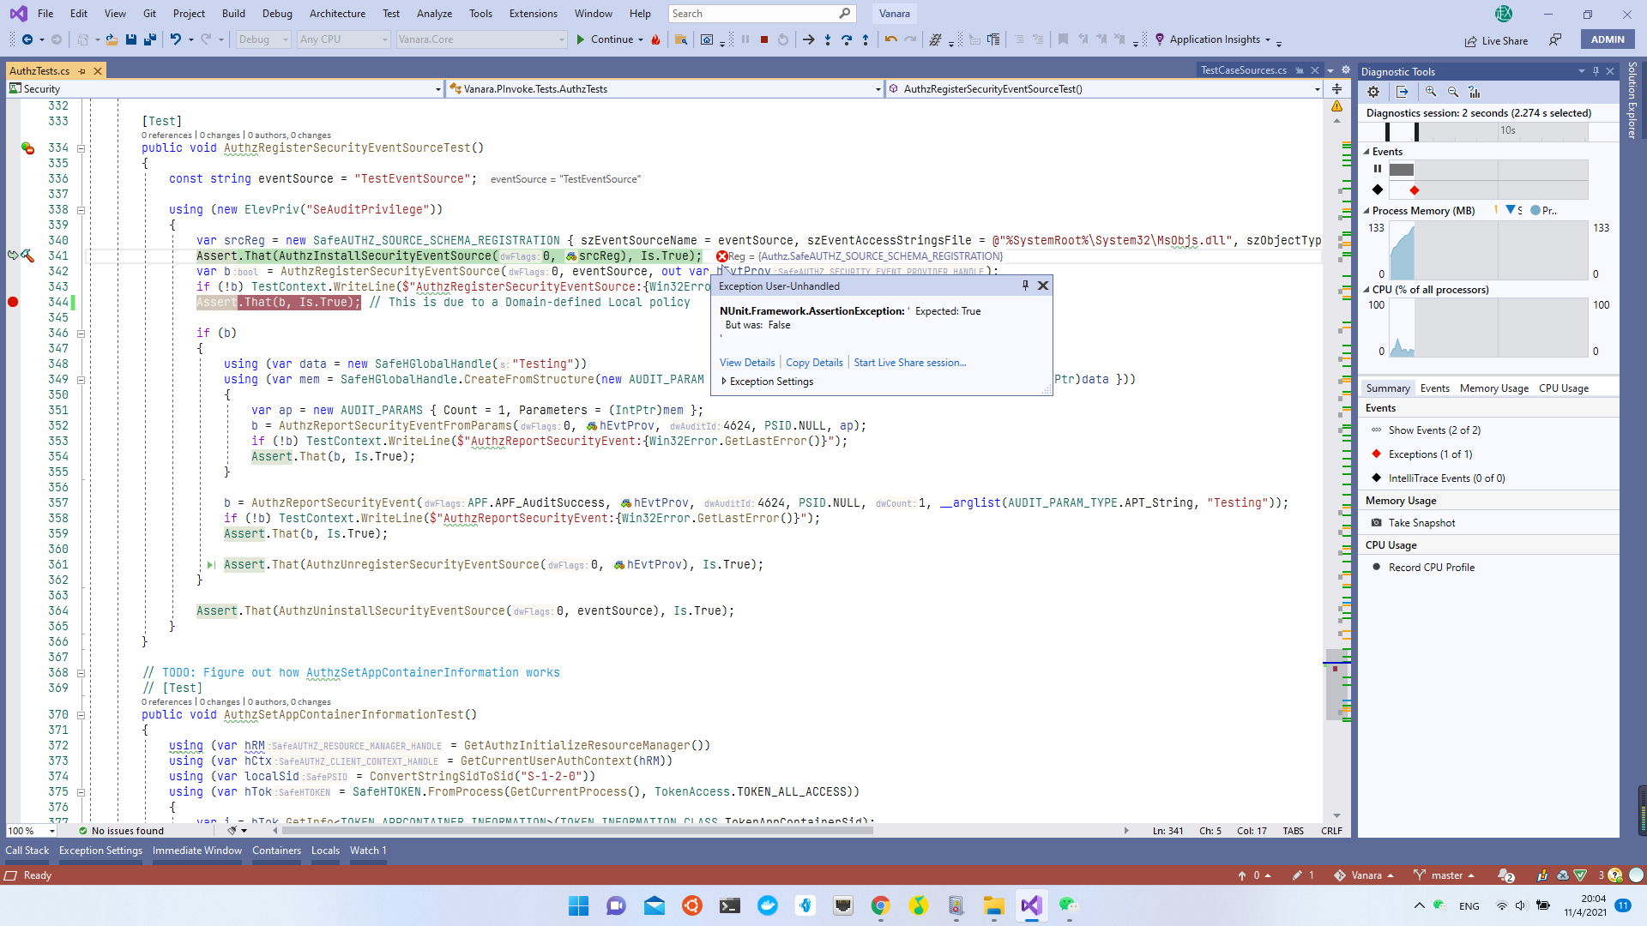The width and height of the screenshot is (1647, 926).
Task: Toggle auto-hide pin on Diagnostic Tools
Action: coord(1596,71)
